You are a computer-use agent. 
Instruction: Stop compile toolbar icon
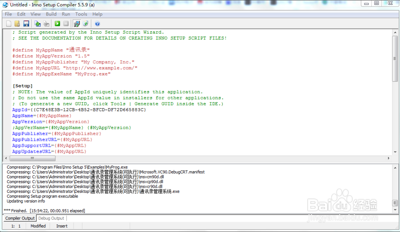tap(46, 24)
